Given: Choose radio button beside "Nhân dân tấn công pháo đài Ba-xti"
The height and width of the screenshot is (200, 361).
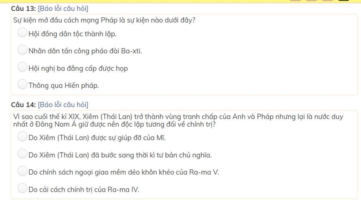Looking at the screenshot, I should [x=22, y=50].
